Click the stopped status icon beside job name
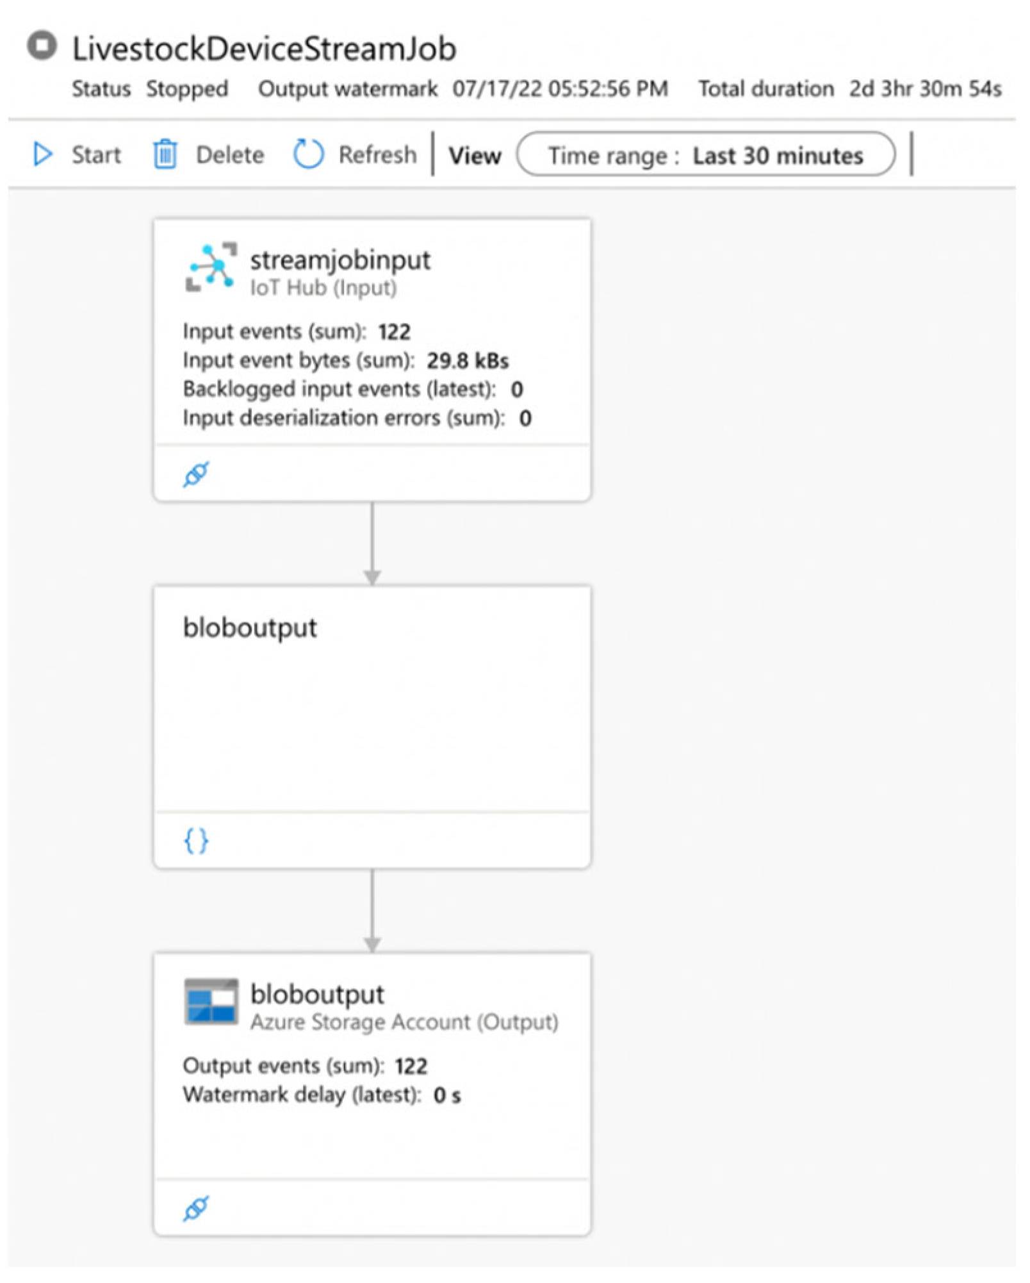1030x1283 pixels. (42, 46)
